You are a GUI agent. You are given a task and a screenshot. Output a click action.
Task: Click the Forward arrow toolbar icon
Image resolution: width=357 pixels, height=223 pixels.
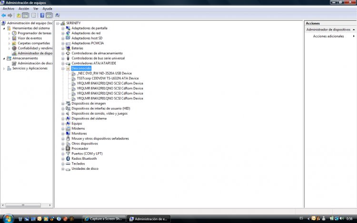pos(10,16)
